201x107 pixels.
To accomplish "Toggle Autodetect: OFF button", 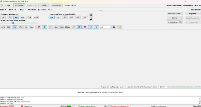I will tap(175, 22).
